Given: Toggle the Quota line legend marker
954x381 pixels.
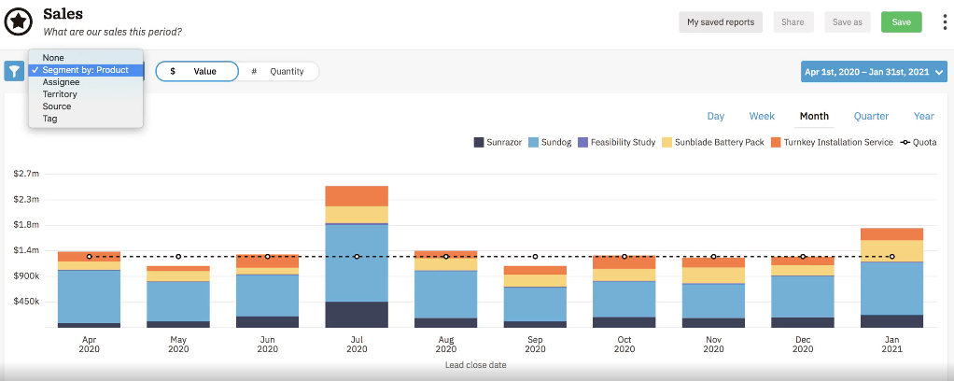Looking at the screenshot, I should click(904, 143).
